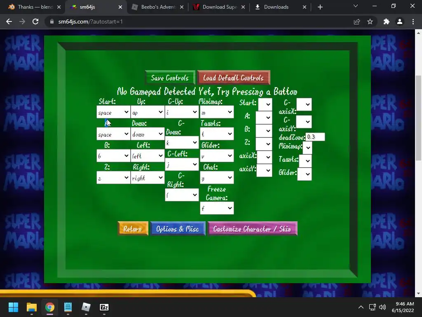Open the gamepad Start dropdown
Image resolution: width=422 pixels, height=317 pixels.
point(265,104)
